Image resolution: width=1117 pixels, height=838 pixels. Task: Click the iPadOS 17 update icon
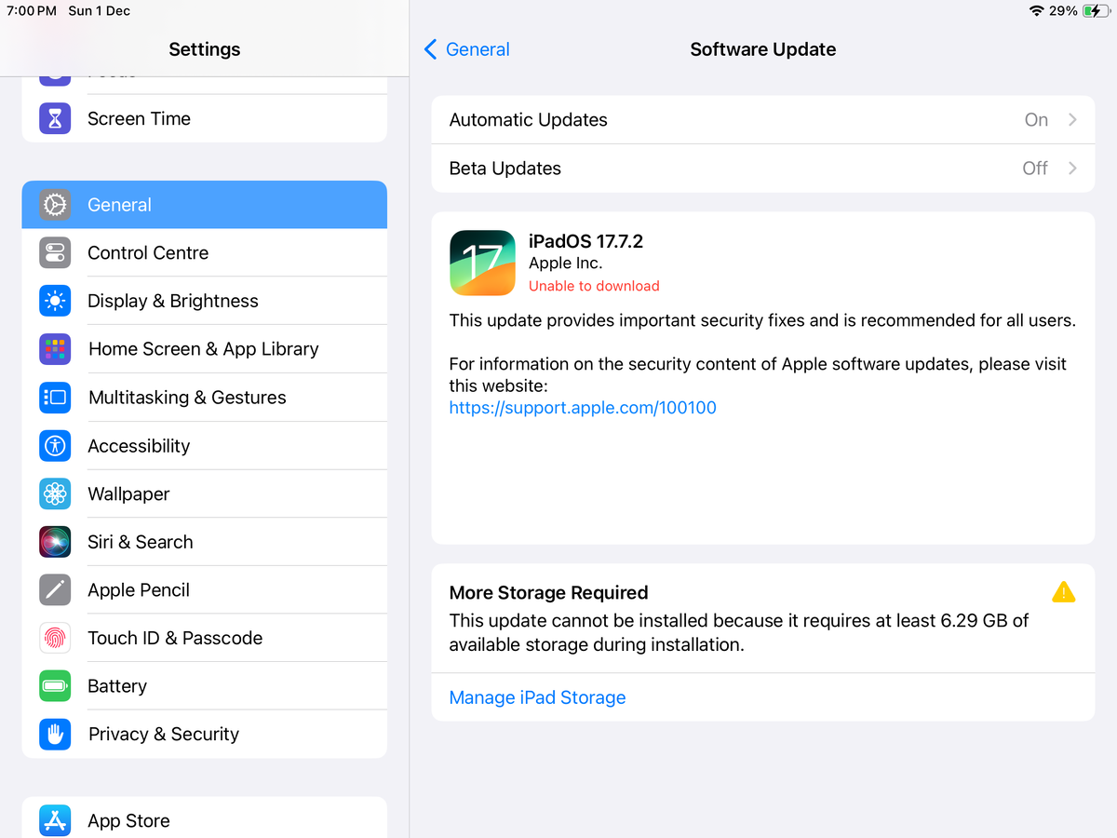pos(482,263)
